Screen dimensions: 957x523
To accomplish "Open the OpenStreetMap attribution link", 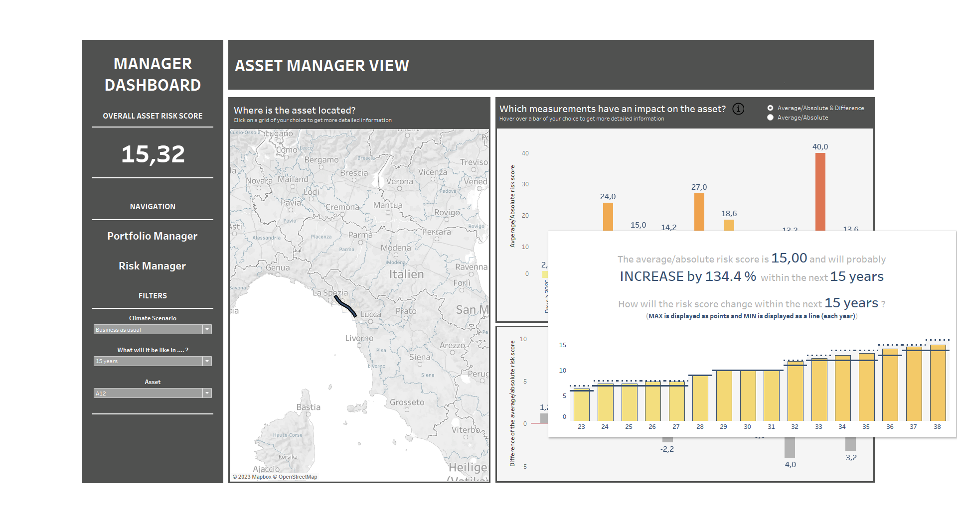I will point(298,477).
